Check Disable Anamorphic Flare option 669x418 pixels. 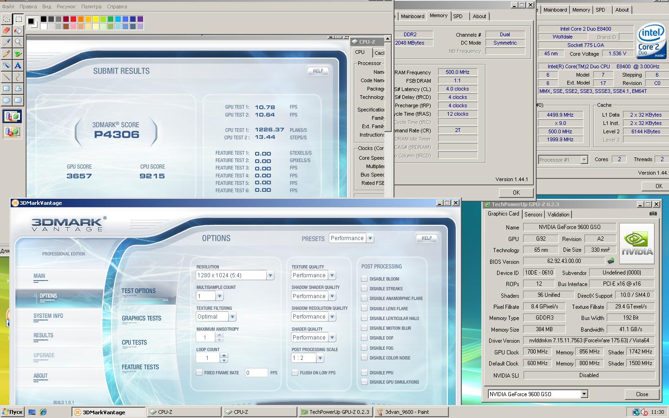tap(364, 298)
